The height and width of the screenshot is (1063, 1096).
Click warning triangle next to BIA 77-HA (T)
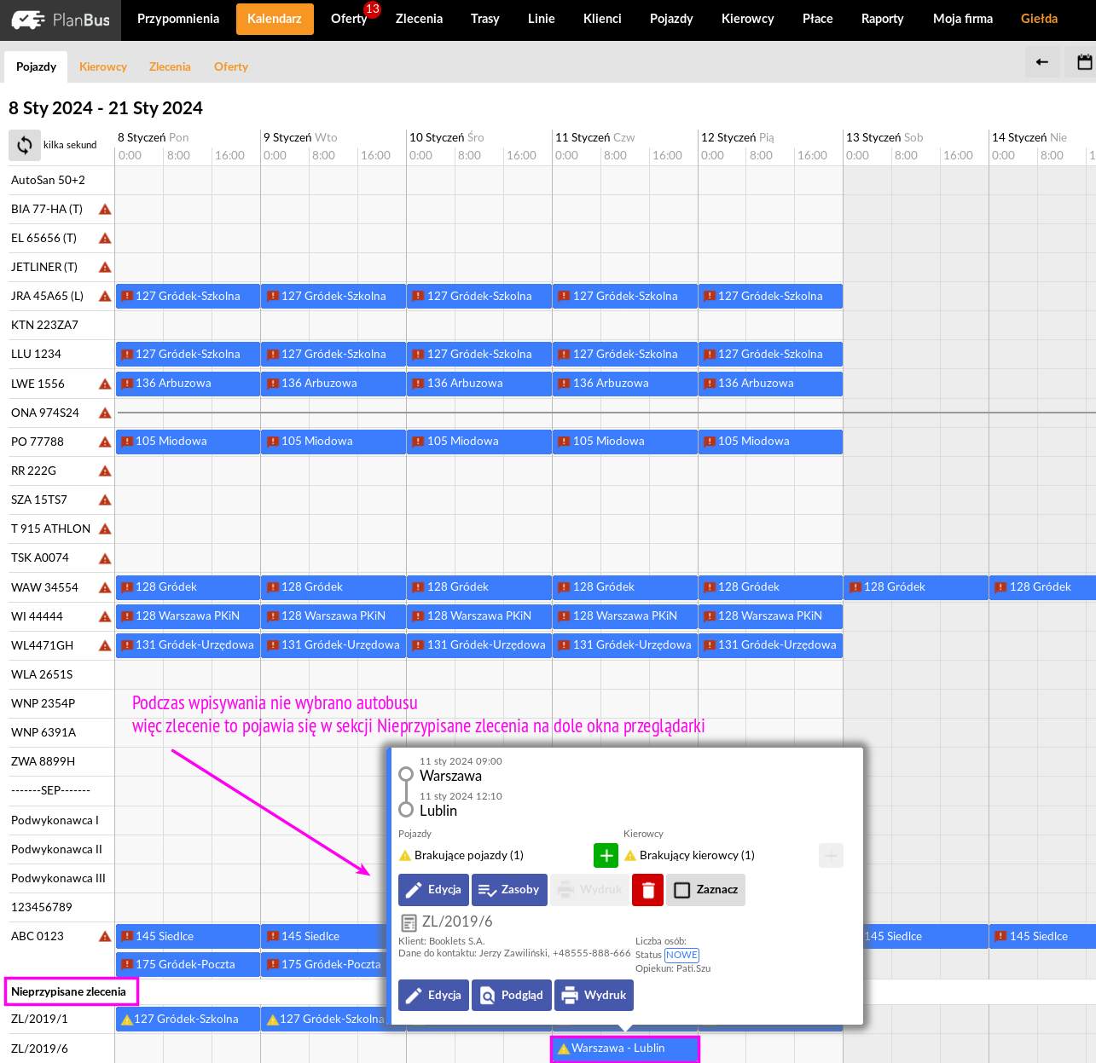point(105,210)
